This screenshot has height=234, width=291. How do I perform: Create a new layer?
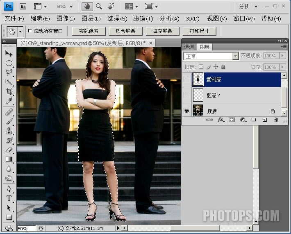click(265, 120)
